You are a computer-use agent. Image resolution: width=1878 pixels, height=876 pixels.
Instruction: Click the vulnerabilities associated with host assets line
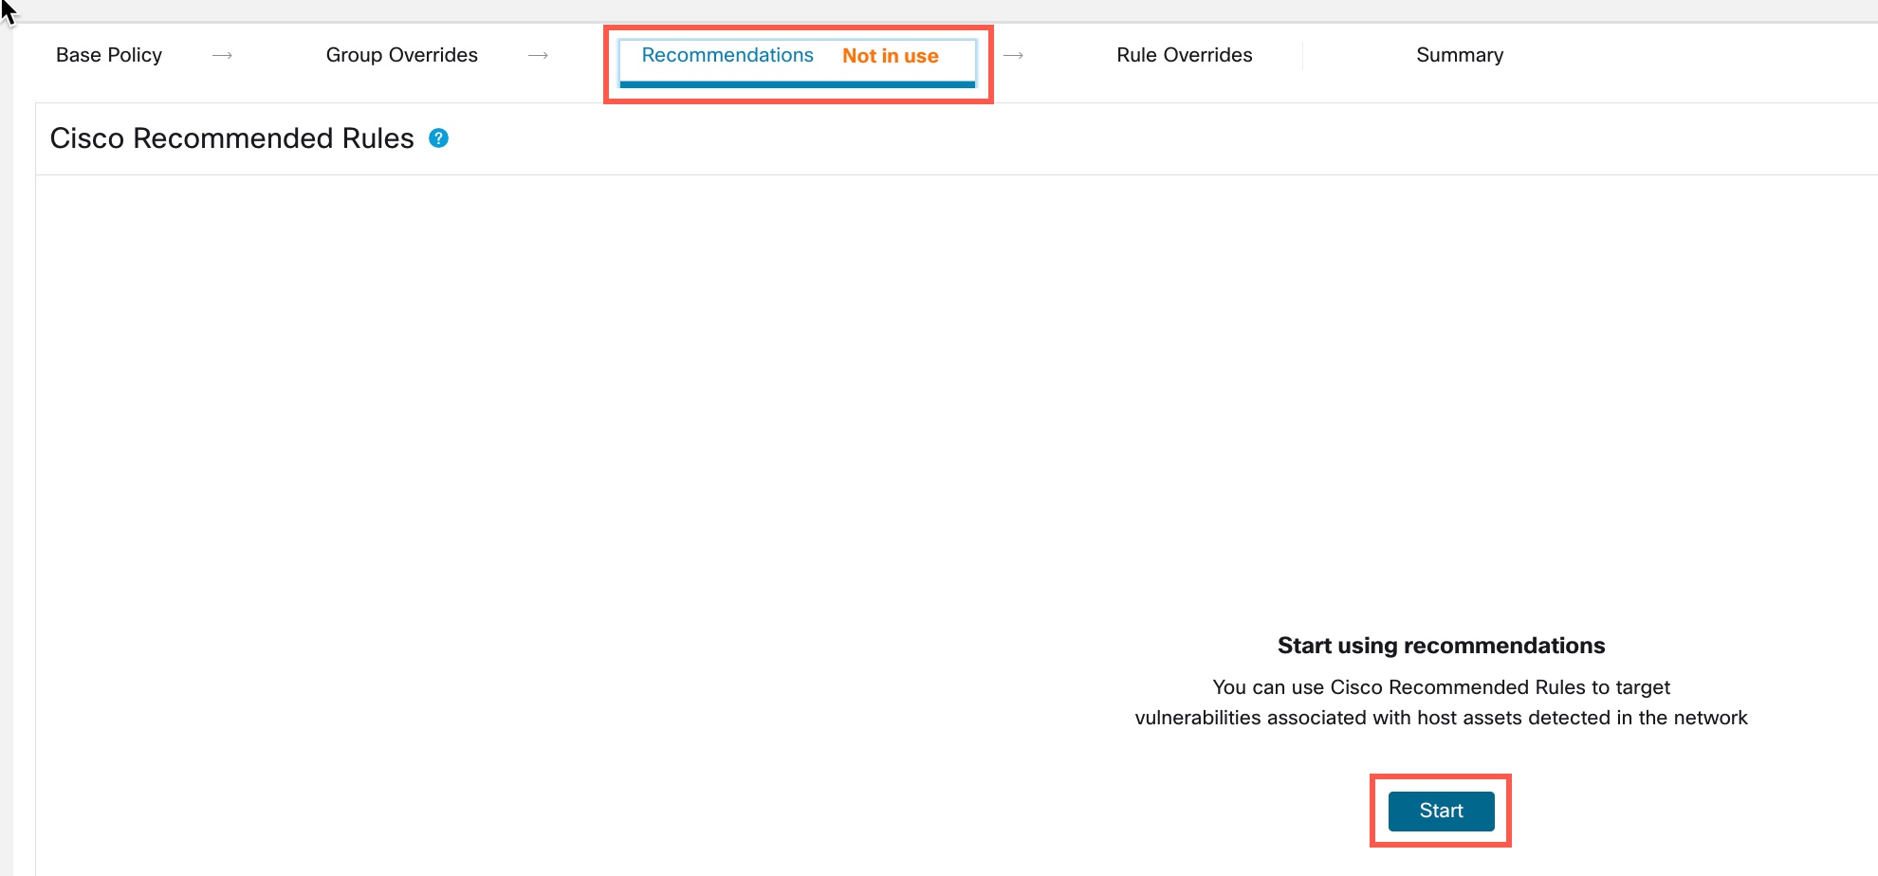[1440, 718]
